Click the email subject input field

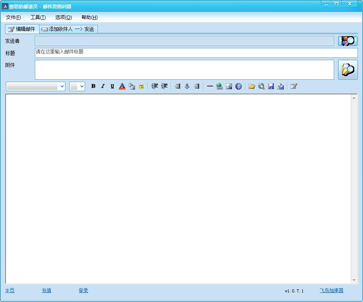pyautogui.click(x=196, y=52)
